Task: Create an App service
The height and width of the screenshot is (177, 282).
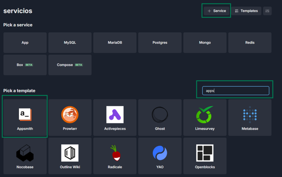Action: 25,43
